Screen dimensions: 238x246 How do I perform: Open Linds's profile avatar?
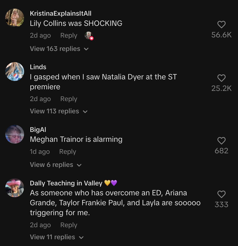(15, 72)
